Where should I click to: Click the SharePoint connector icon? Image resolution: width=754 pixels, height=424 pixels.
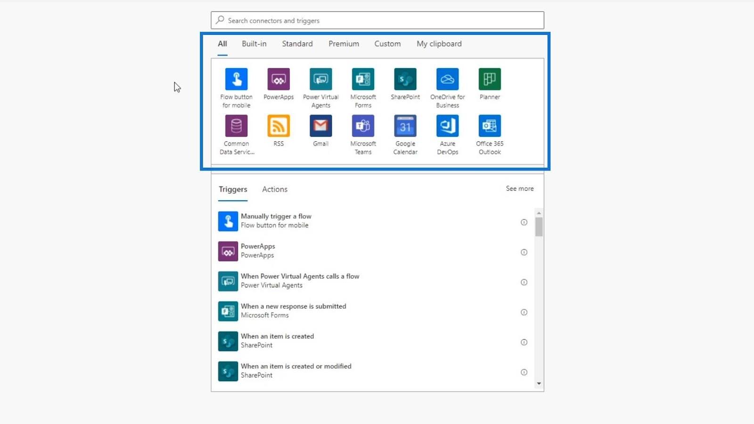tap(405, 79)
